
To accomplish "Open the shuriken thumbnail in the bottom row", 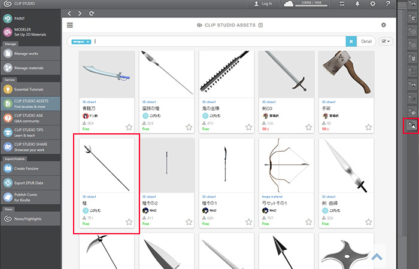I will point(347,251).
